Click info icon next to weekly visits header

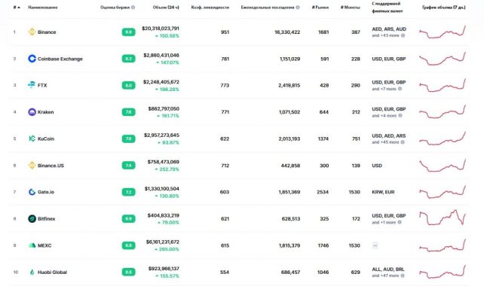pos(298,8)
